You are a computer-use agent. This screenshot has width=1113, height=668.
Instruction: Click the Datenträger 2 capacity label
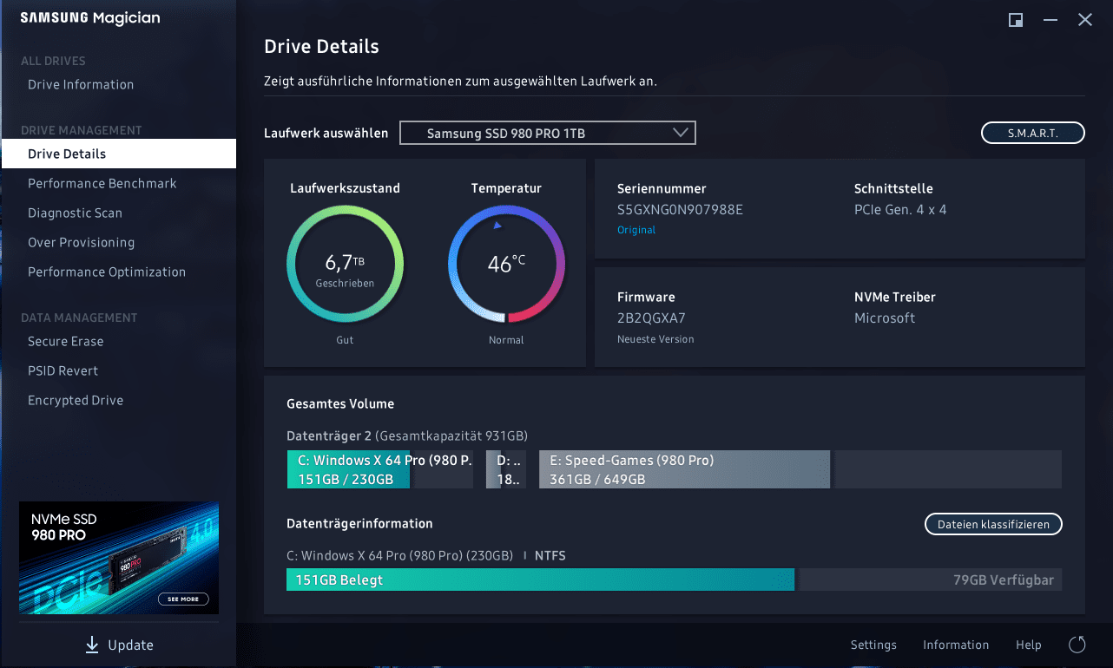(407, 436)
